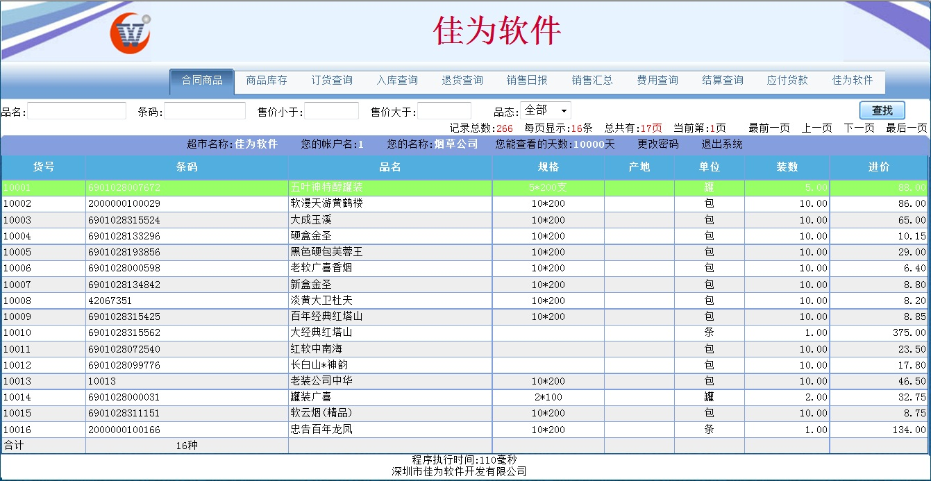This screenshot has height=481, width=931.
Task: Click the 大成玉溪 product name
Action: 311,220
